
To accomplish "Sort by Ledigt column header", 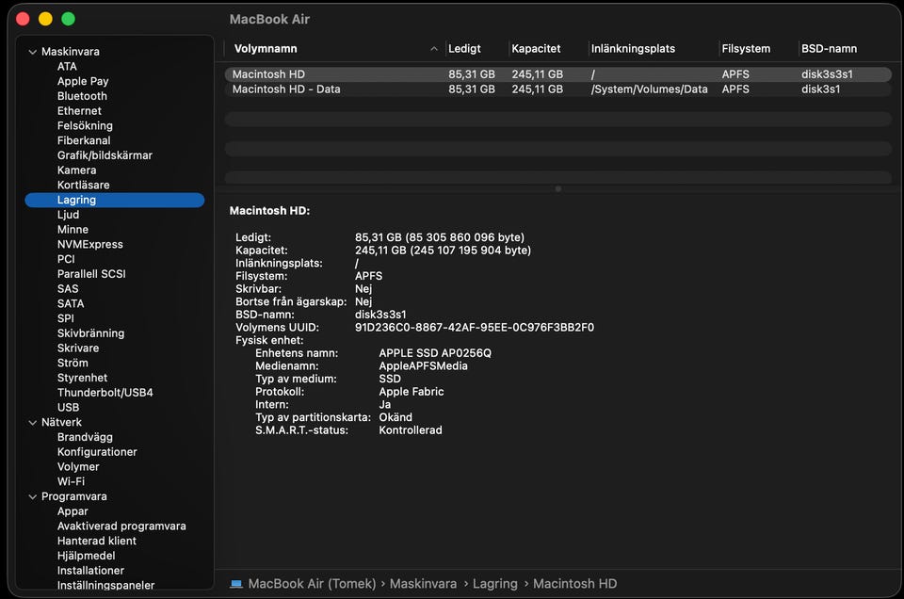I will tap(464, 49).
